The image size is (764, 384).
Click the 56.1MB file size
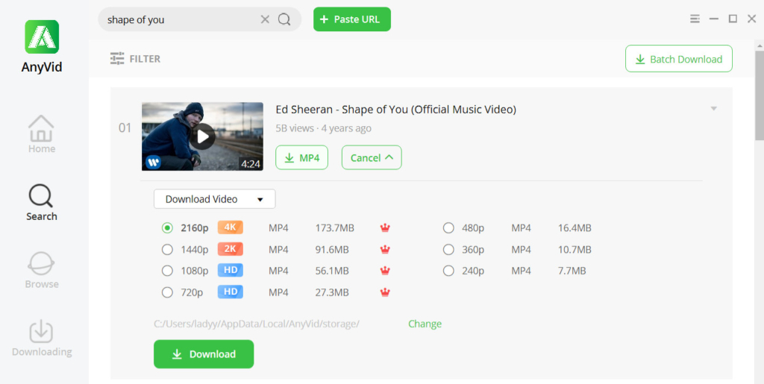tap(332, 271)
